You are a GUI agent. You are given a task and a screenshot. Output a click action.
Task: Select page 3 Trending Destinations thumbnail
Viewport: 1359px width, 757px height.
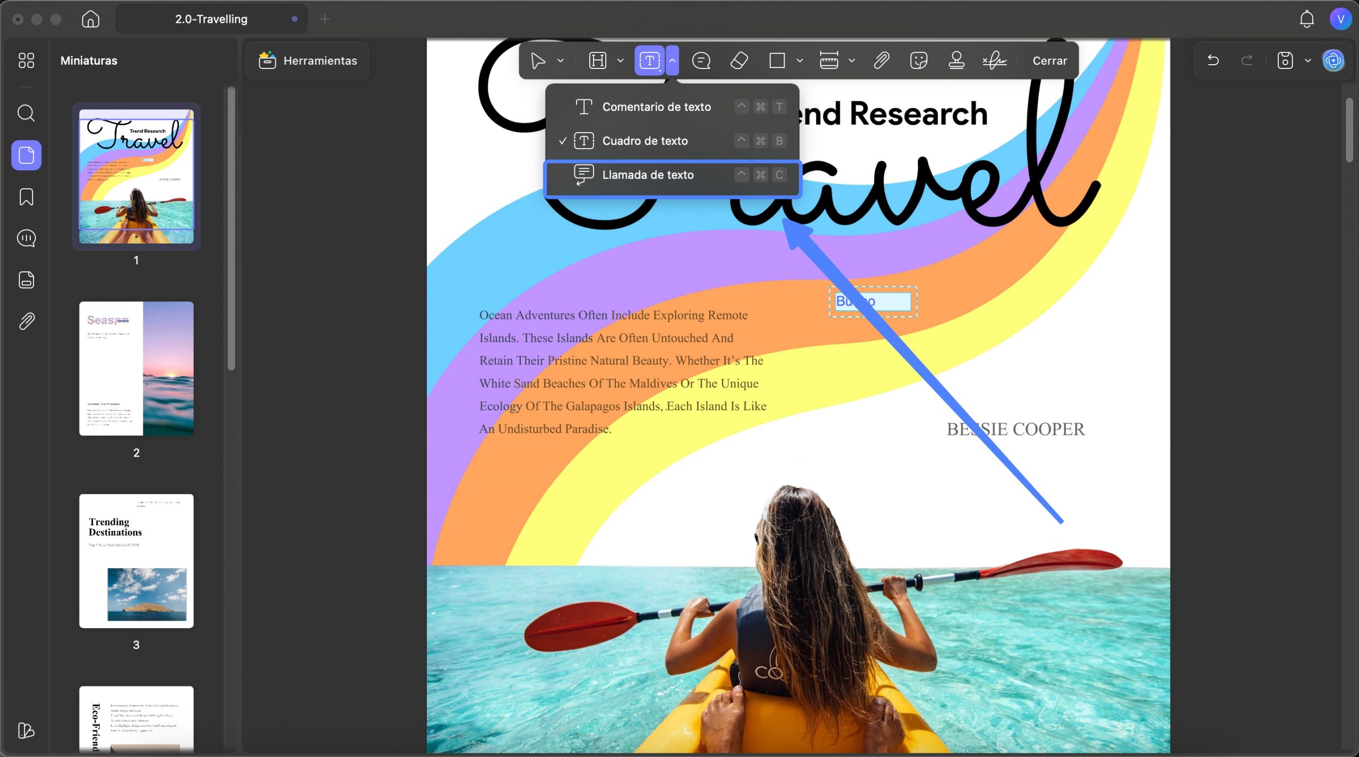click(x=136, y=561)
